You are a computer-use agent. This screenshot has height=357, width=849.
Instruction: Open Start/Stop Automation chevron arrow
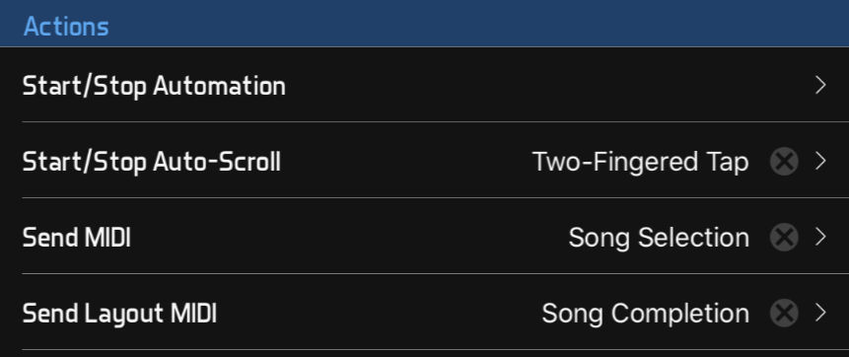[820, 86]
